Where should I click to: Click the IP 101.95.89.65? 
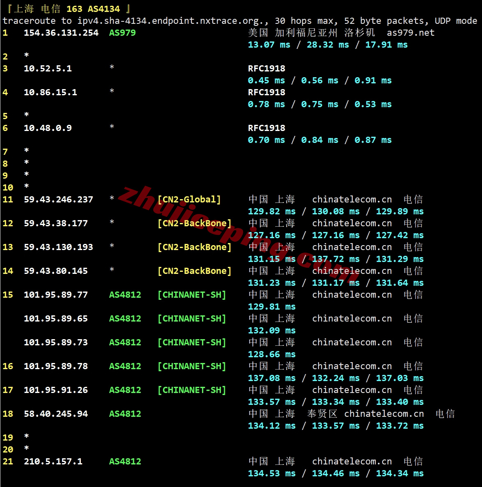56,319
